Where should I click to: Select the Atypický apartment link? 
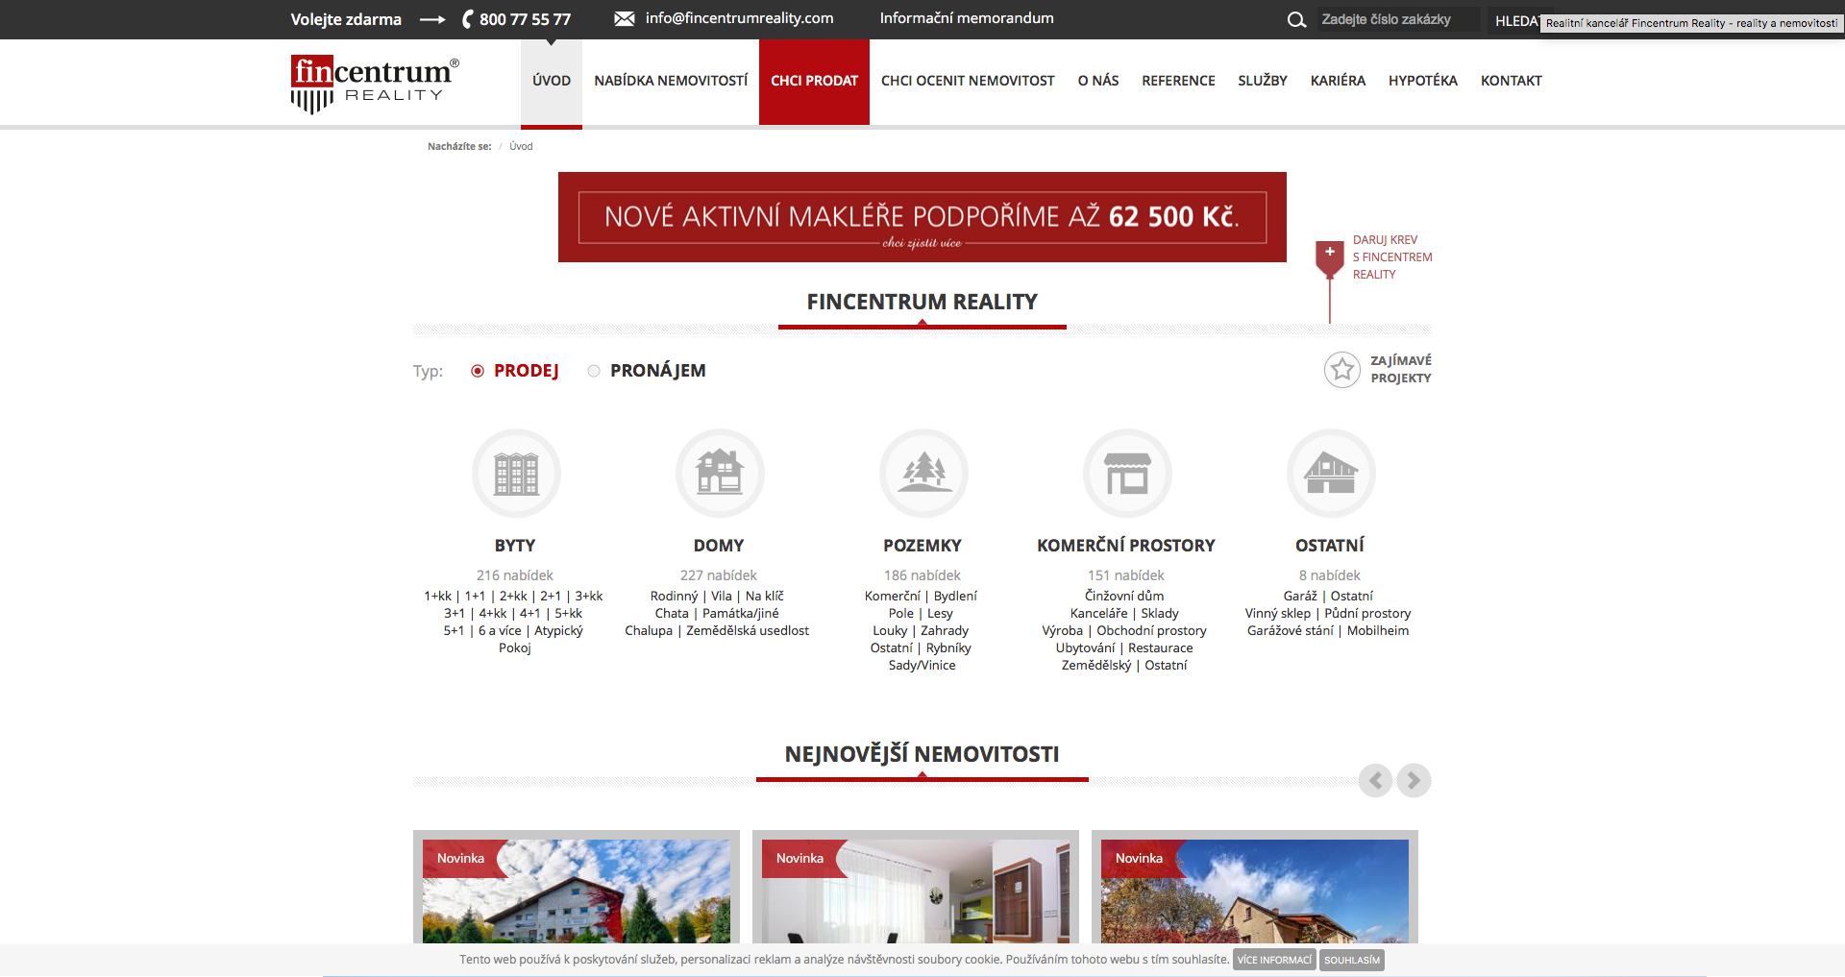pyautogui.click(x=558, y=631)
